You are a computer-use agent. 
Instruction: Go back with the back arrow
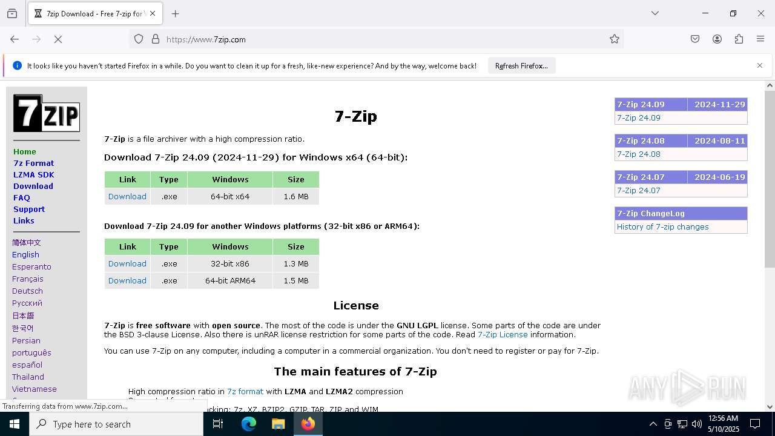15,39
